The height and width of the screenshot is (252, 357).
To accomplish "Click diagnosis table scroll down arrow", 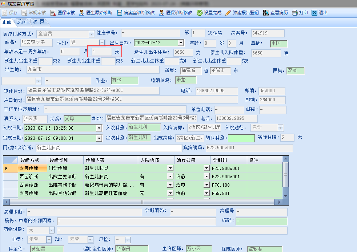I will 285,196.
